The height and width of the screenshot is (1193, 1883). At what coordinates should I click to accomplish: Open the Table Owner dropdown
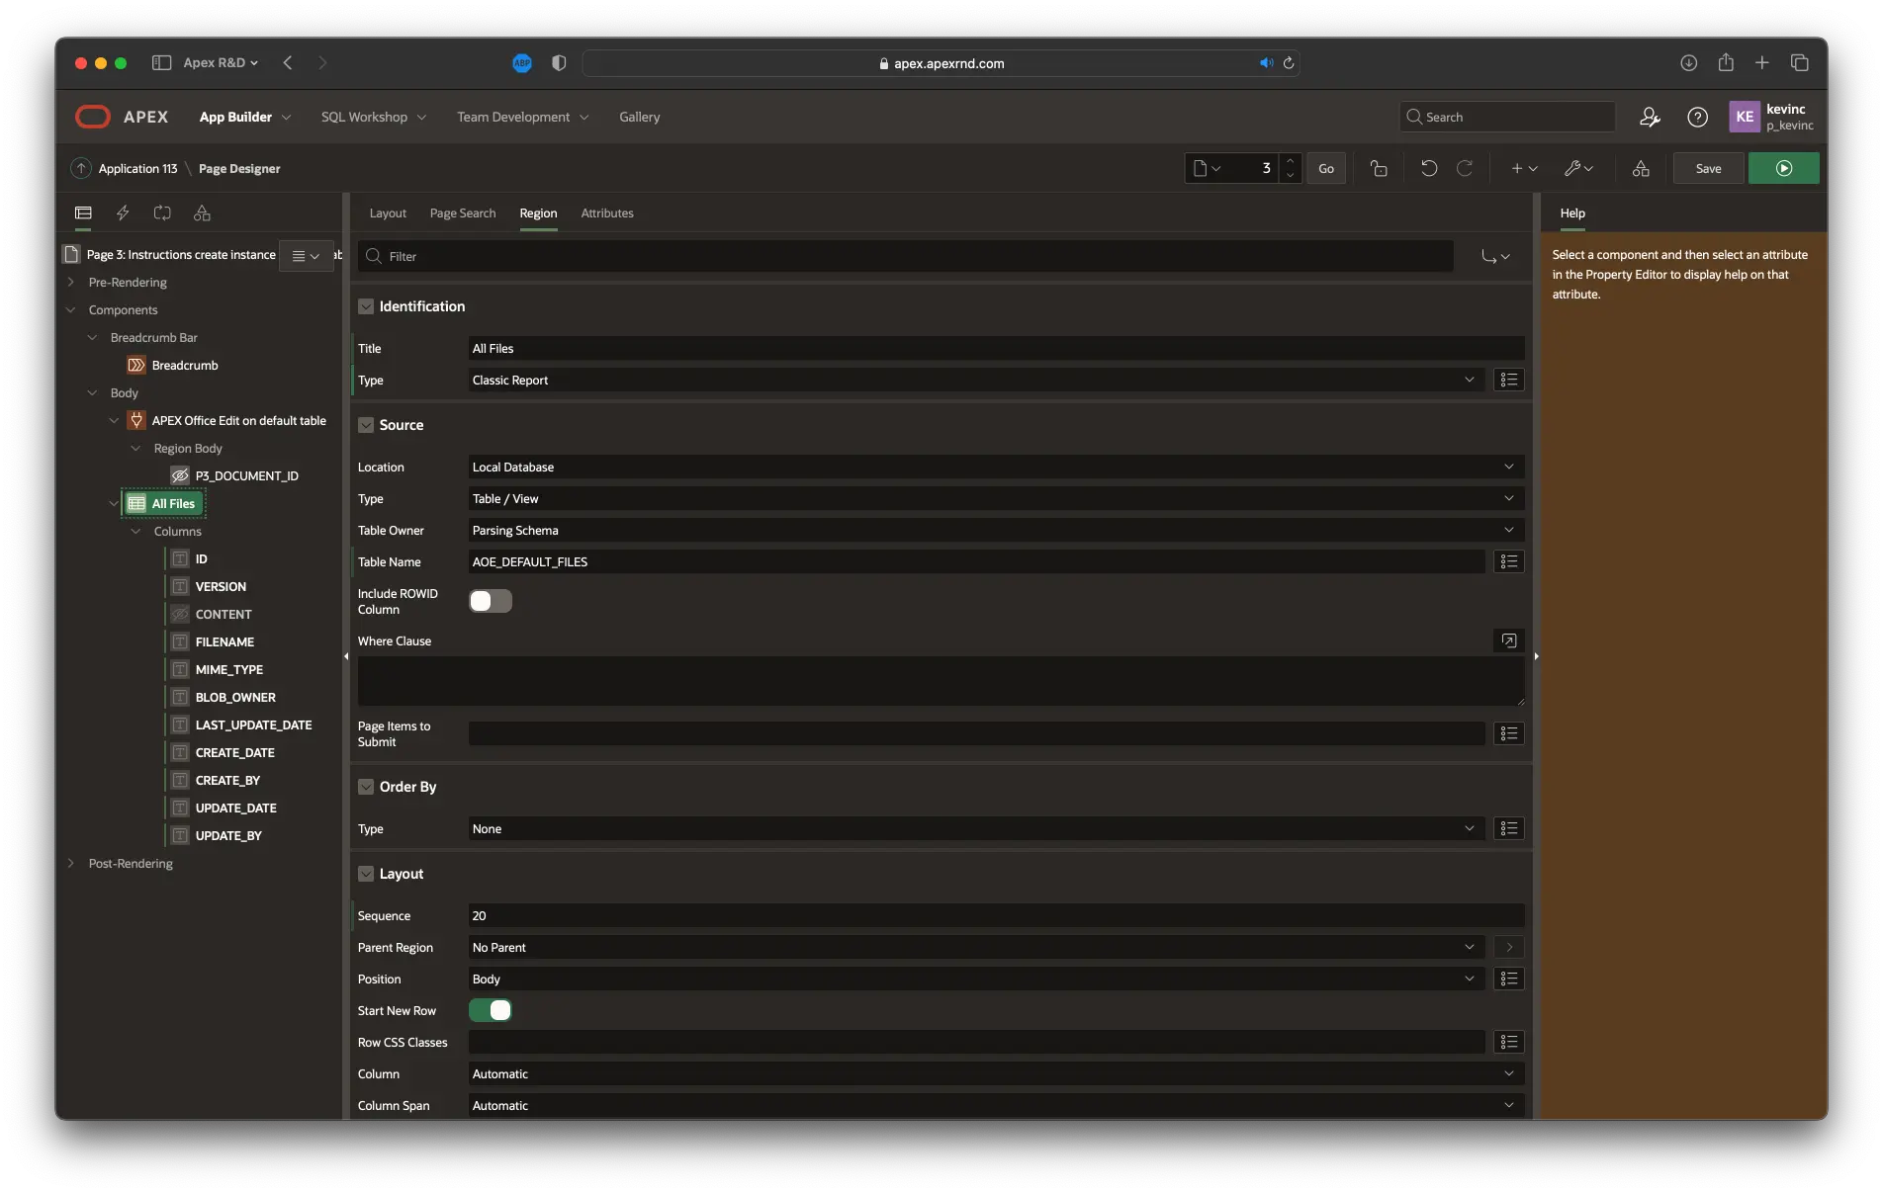[996, 530]
